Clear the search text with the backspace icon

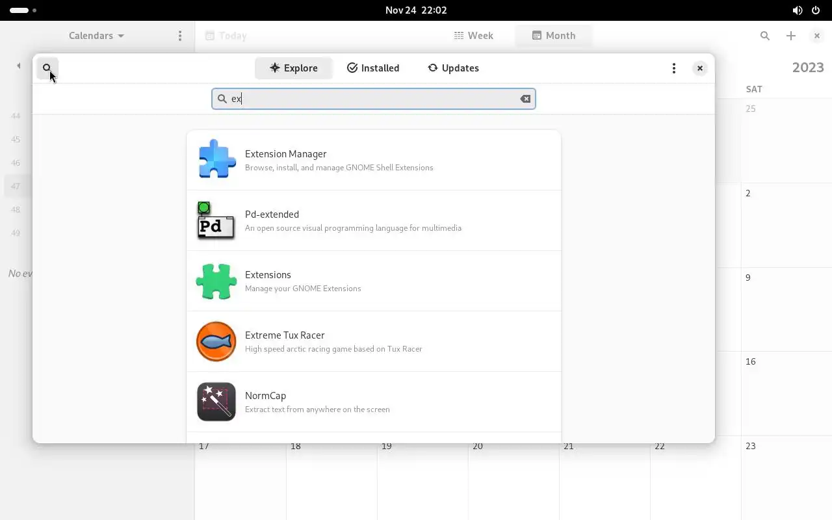point(525,99)
